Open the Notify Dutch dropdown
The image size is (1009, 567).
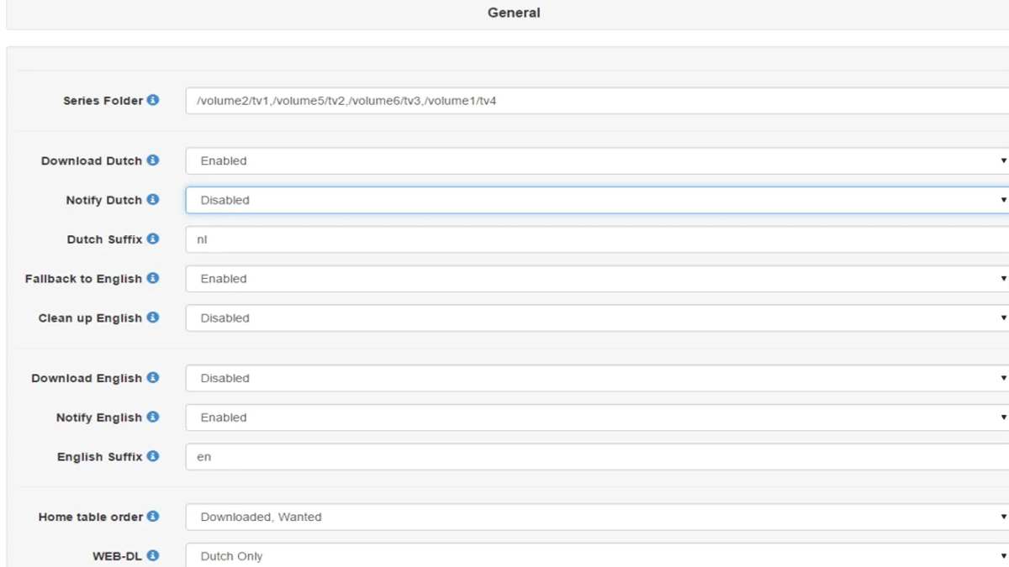[597, 200]
